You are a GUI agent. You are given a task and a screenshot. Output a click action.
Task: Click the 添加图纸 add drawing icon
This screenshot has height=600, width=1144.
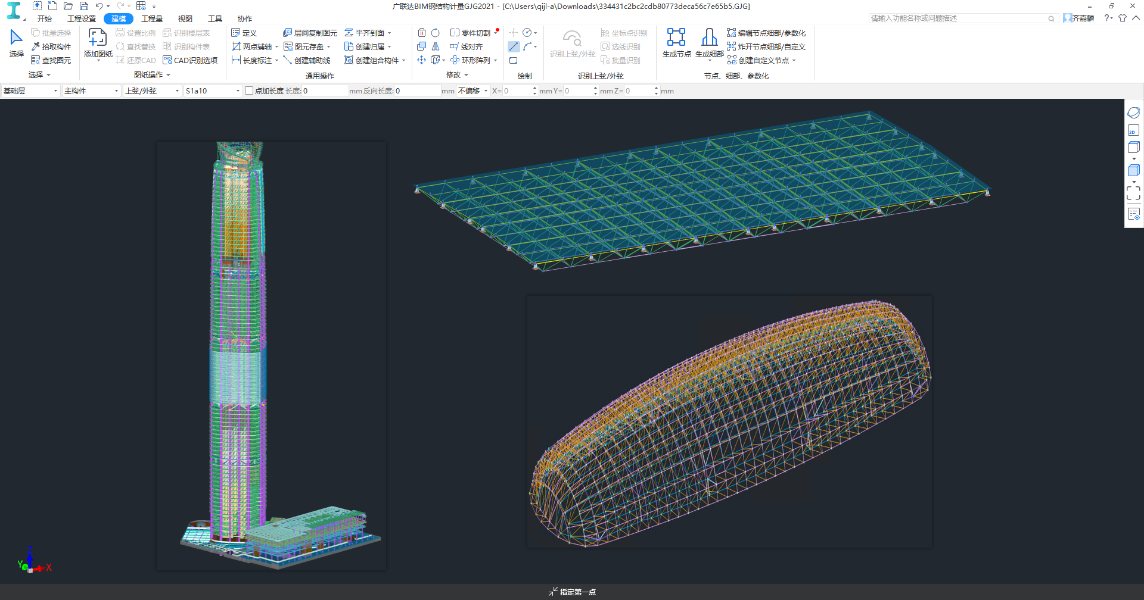click(98, 38)
